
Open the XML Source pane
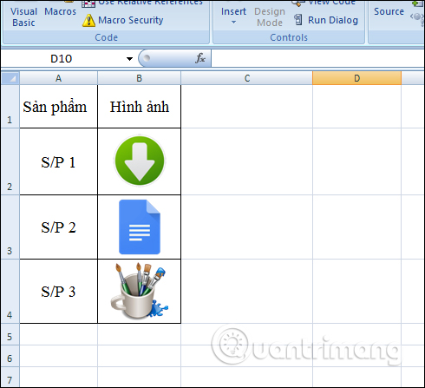tap(389, 11)
